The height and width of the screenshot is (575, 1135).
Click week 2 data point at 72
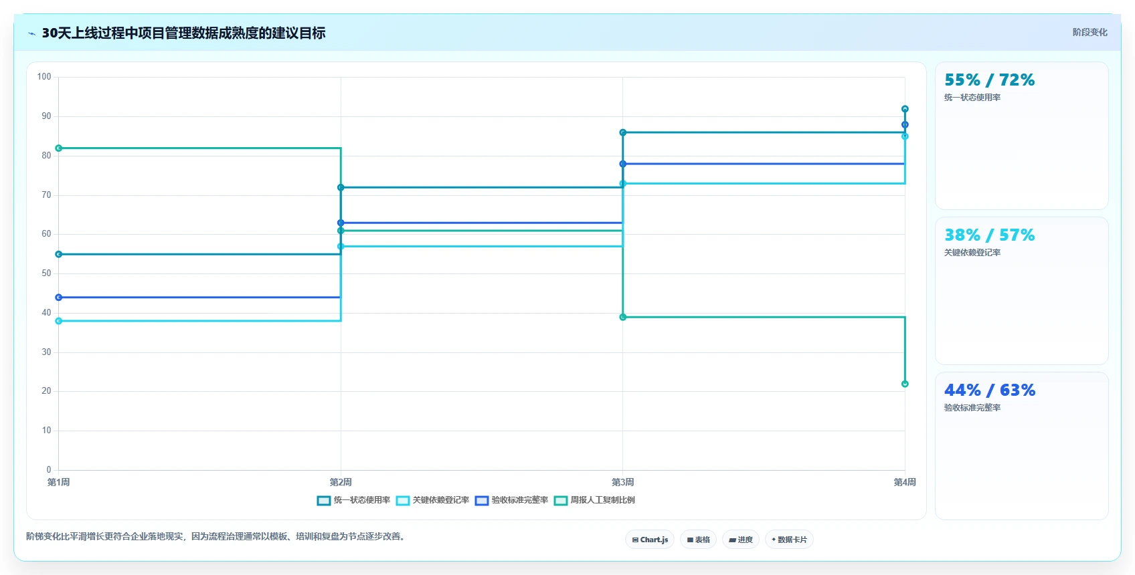click(x=341, y=188)
